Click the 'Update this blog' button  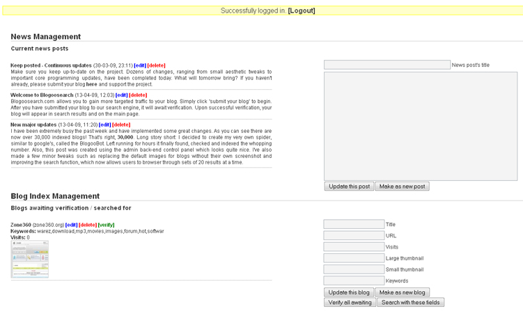point(349,292)
